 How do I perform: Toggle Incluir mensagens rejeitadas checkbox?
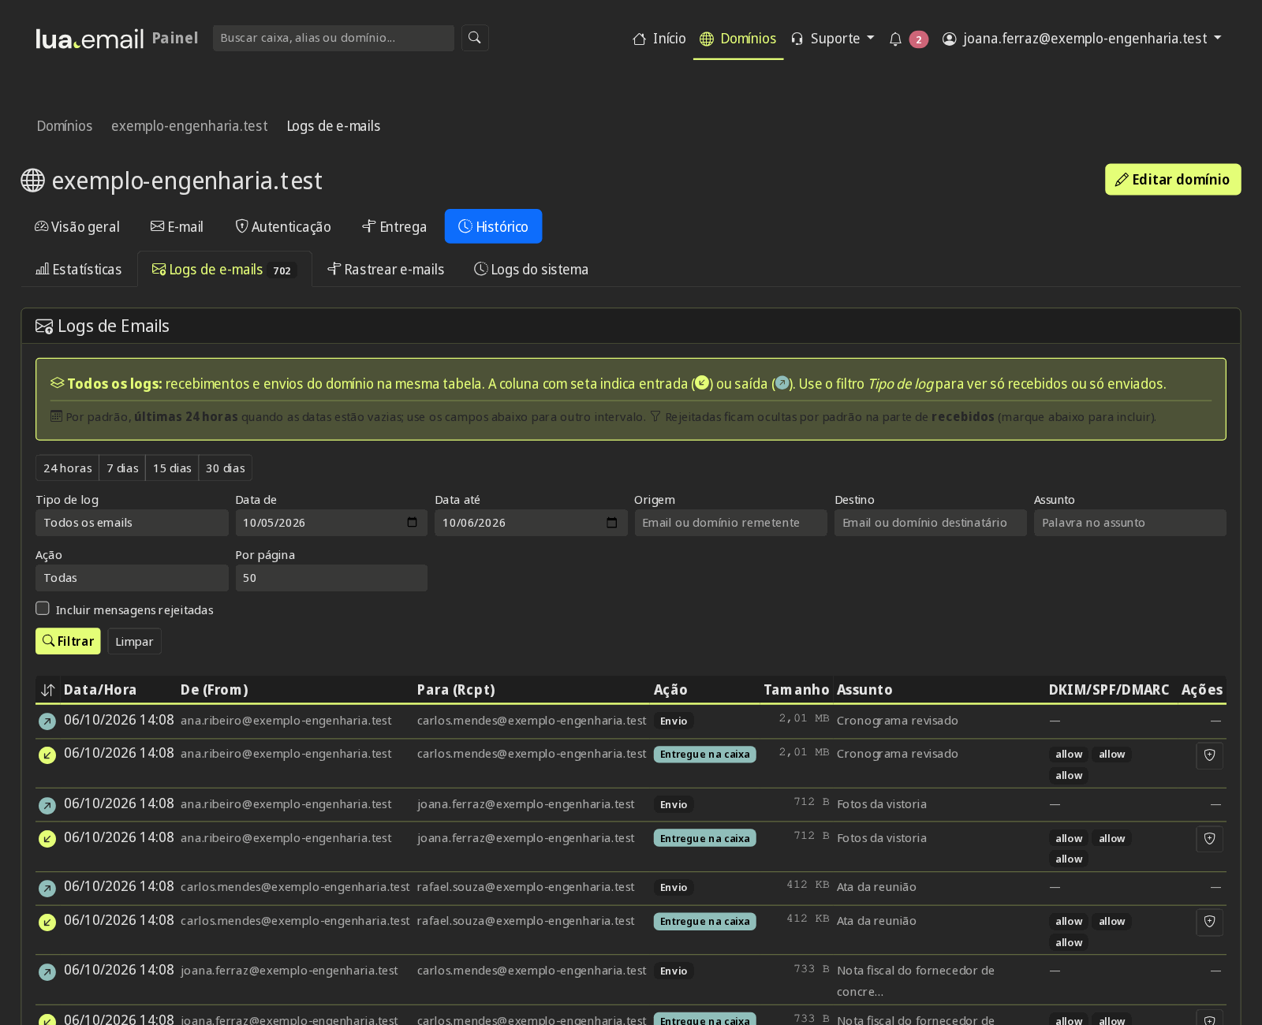[43, 609]
